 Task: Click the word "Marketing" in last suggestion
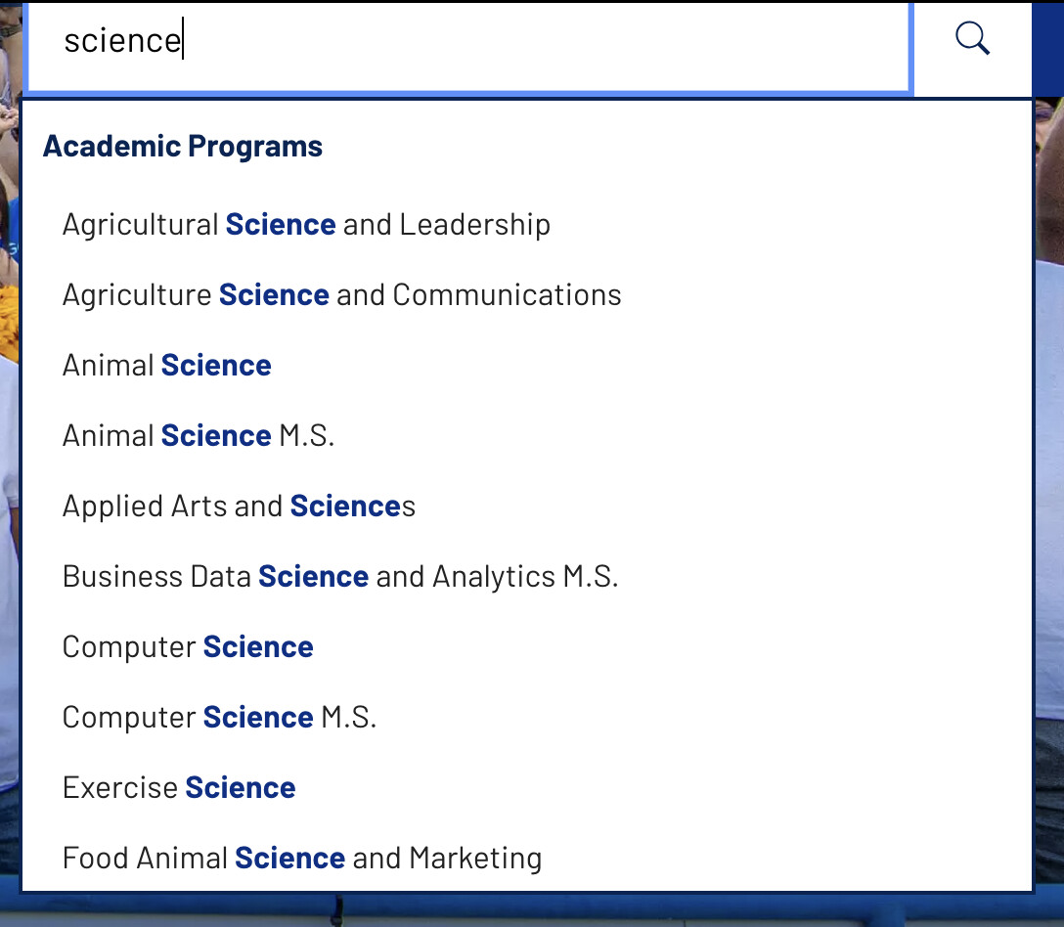pos(475,859)
